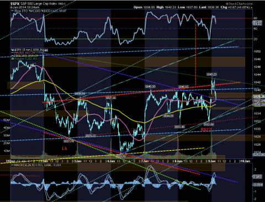Click the Slow STO %K(120) %D(3) legend
Screen dimensions: 265x202
click(x=39, y=11)
